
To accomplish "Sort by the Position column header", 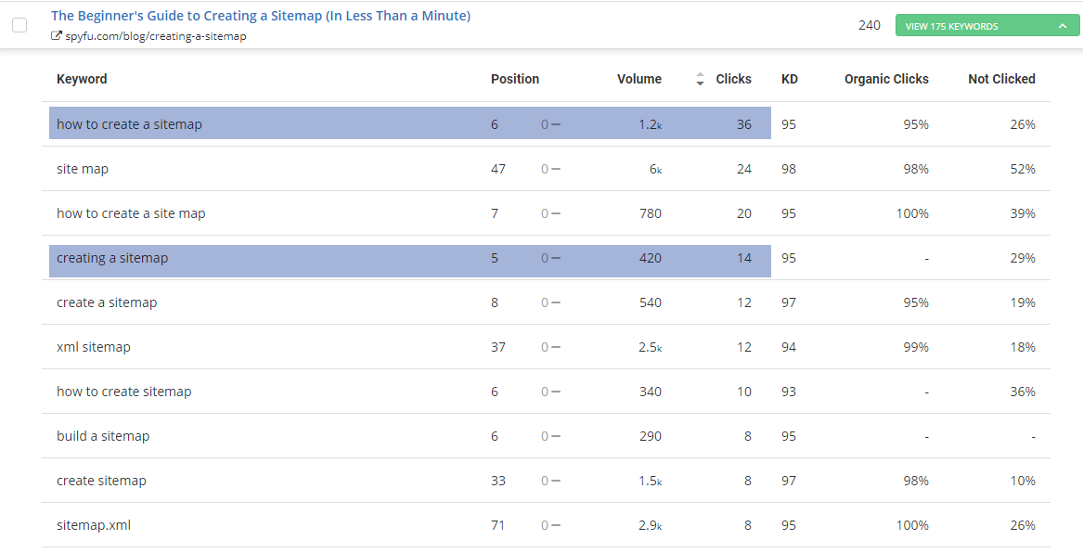I will tap(515, 79).
